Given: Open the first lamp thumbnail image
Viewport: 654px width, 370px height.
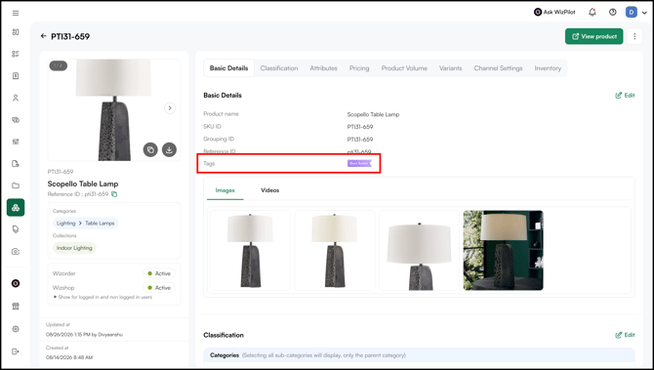Looking at the screenshot, I should [250, 250].
